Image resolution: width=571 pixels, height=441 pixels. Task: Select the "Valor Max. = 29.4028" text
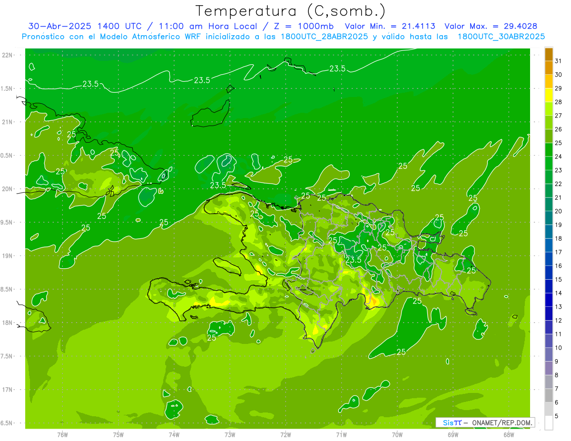[491, 26]
